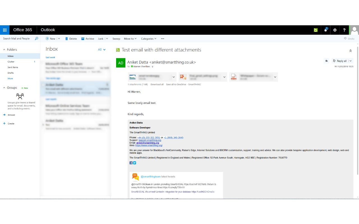Open the All inbox filter dropdown

pos(102,50)
